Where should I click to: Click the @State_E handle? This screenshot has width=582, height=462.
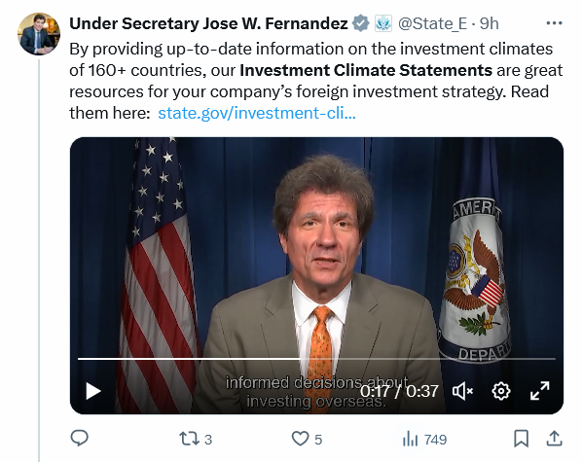point(432,23)
